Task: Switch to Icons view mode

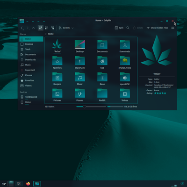Action: pos(41,28)
